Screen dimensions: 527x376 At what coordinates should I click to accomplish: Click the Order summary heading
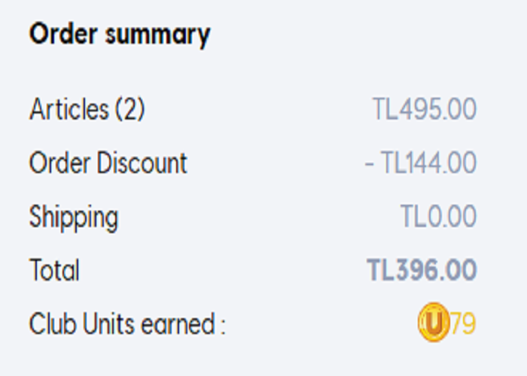pyautogui.click(x=120, y=35)
